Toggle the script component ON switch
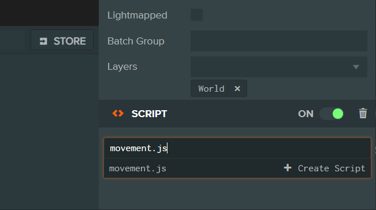Viewport: 376px width, 210px height. pyautogui.click(x=332, y=114)
